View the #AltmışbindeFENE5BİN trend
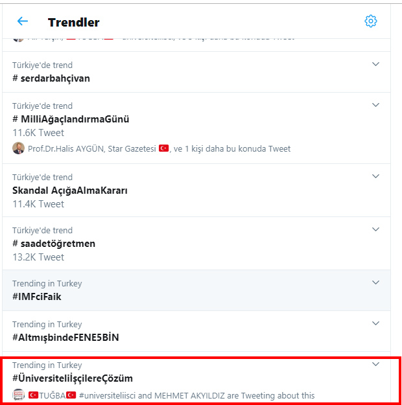This screenshot has width=402, height=405. [x=65, y=338]
